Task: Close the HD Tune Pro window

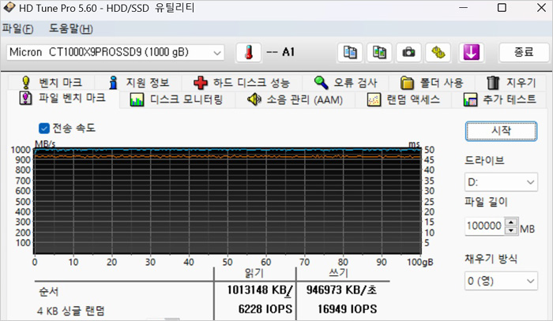Action: pyautogui.click(x=541, y=8)
